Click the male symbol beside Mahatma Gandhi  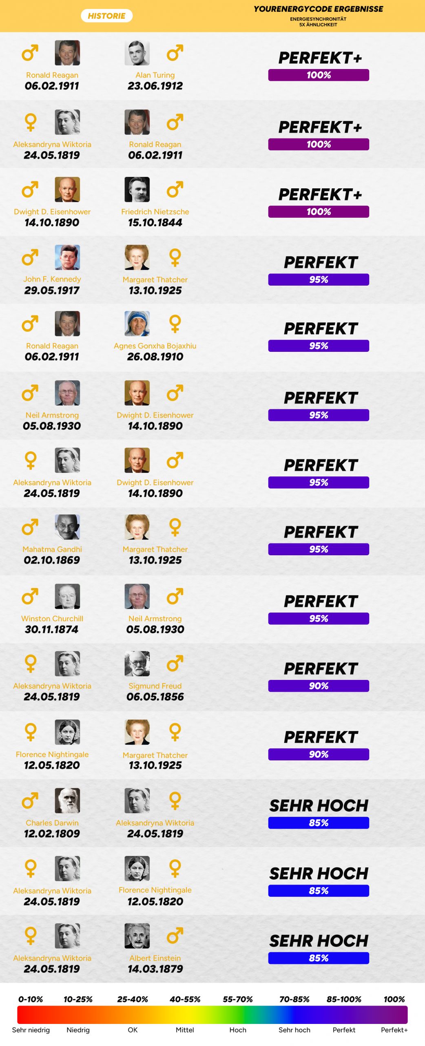(30, 527)
